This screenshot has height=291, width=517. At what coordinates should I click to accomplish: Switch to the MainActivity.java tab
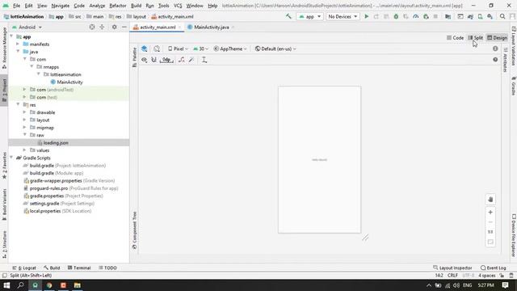[212, 27]
